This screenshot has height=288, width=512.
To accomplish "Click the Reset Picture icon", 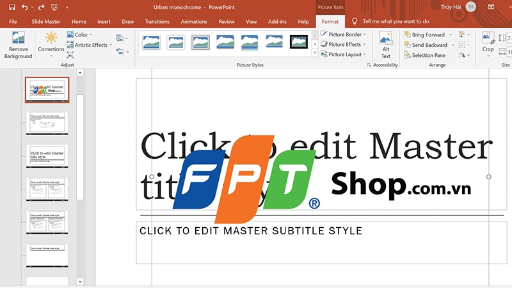I will tap(120, 51).
